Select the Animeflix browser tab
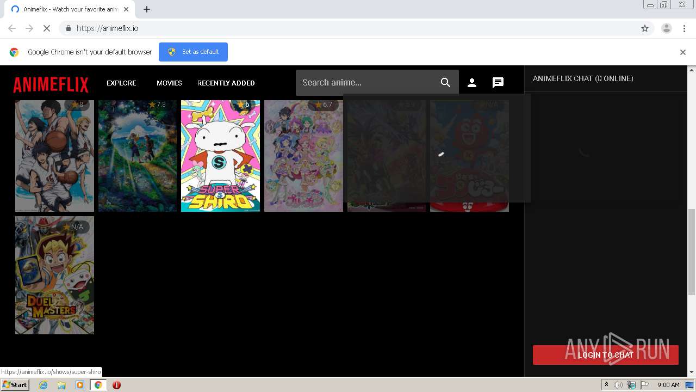The image size is (696, 392). [70, 9]
